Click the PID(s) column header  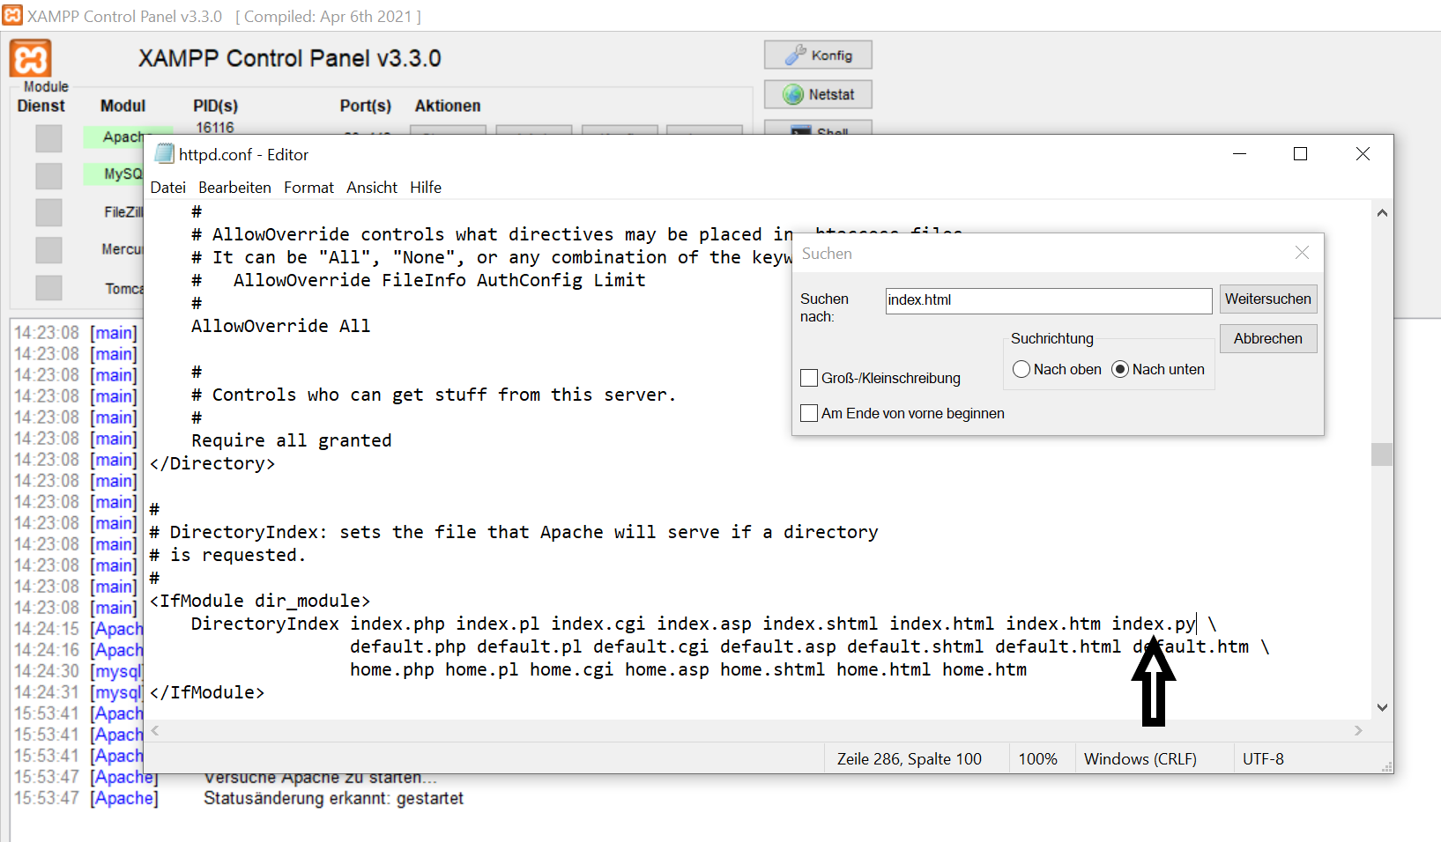pos(216,106)
